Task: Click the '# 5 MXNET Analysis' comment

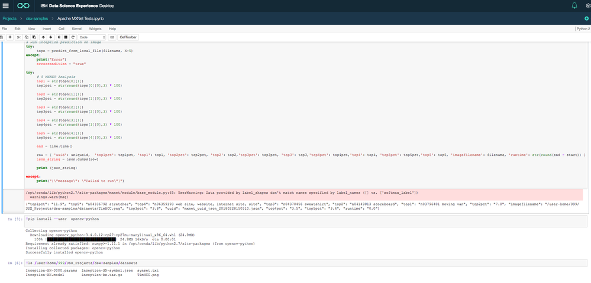Action: tap(56, 77)
